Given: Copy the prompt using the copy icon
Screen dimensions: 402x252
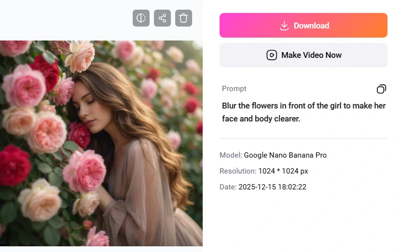Looking at the screenshot, I should (381, 89).
